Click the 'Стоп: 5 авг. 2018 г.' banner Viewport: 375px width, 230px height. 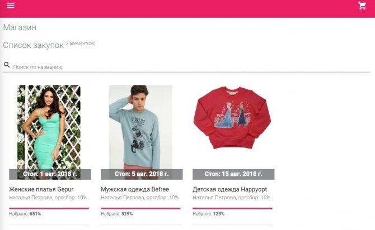pos(142,174)
